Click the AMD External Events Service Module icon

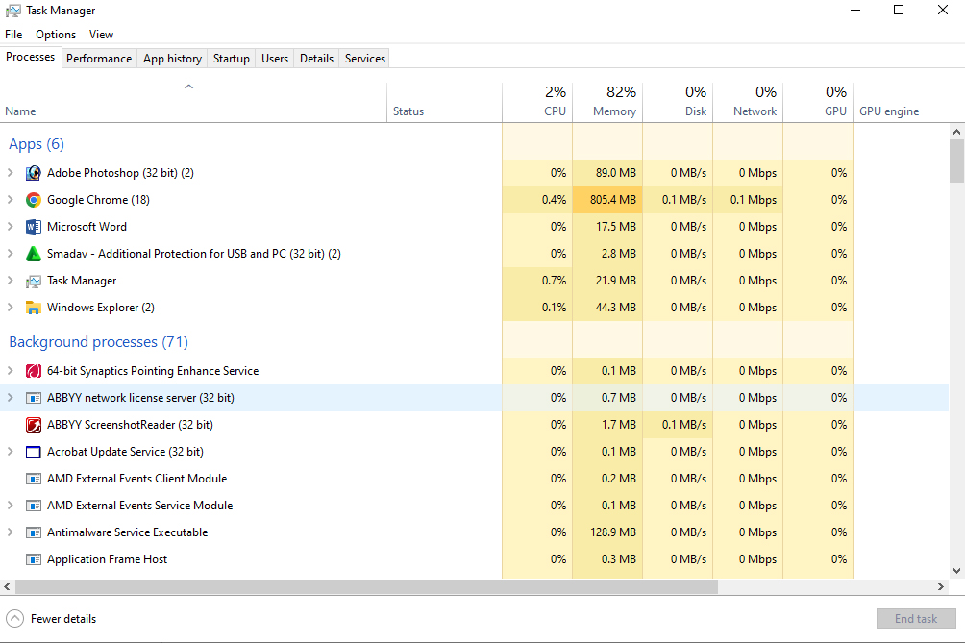click(34, 506)
